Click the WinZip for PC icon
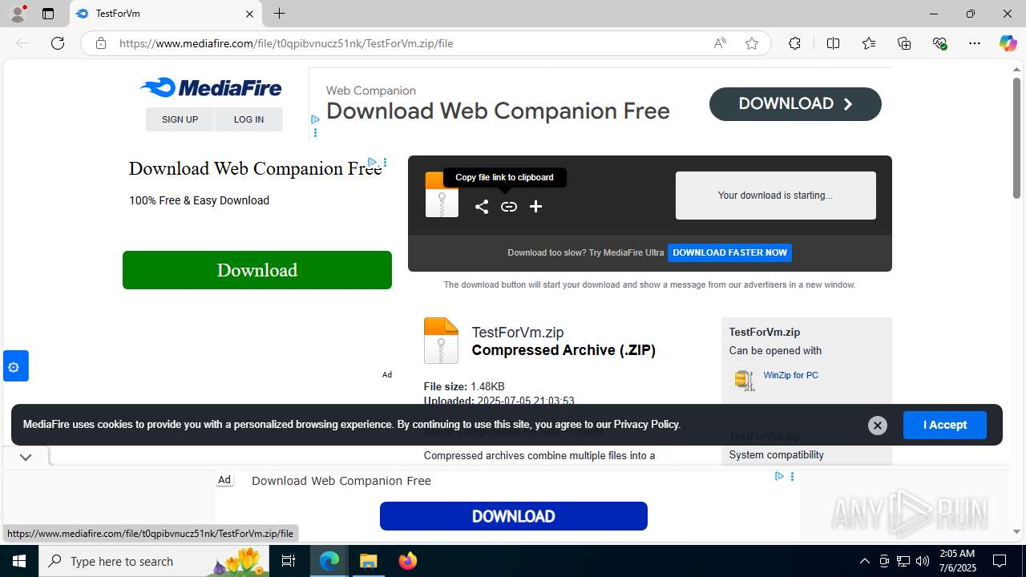The width and height of the screenshot is (1026, 577). [x=745, y=380]
